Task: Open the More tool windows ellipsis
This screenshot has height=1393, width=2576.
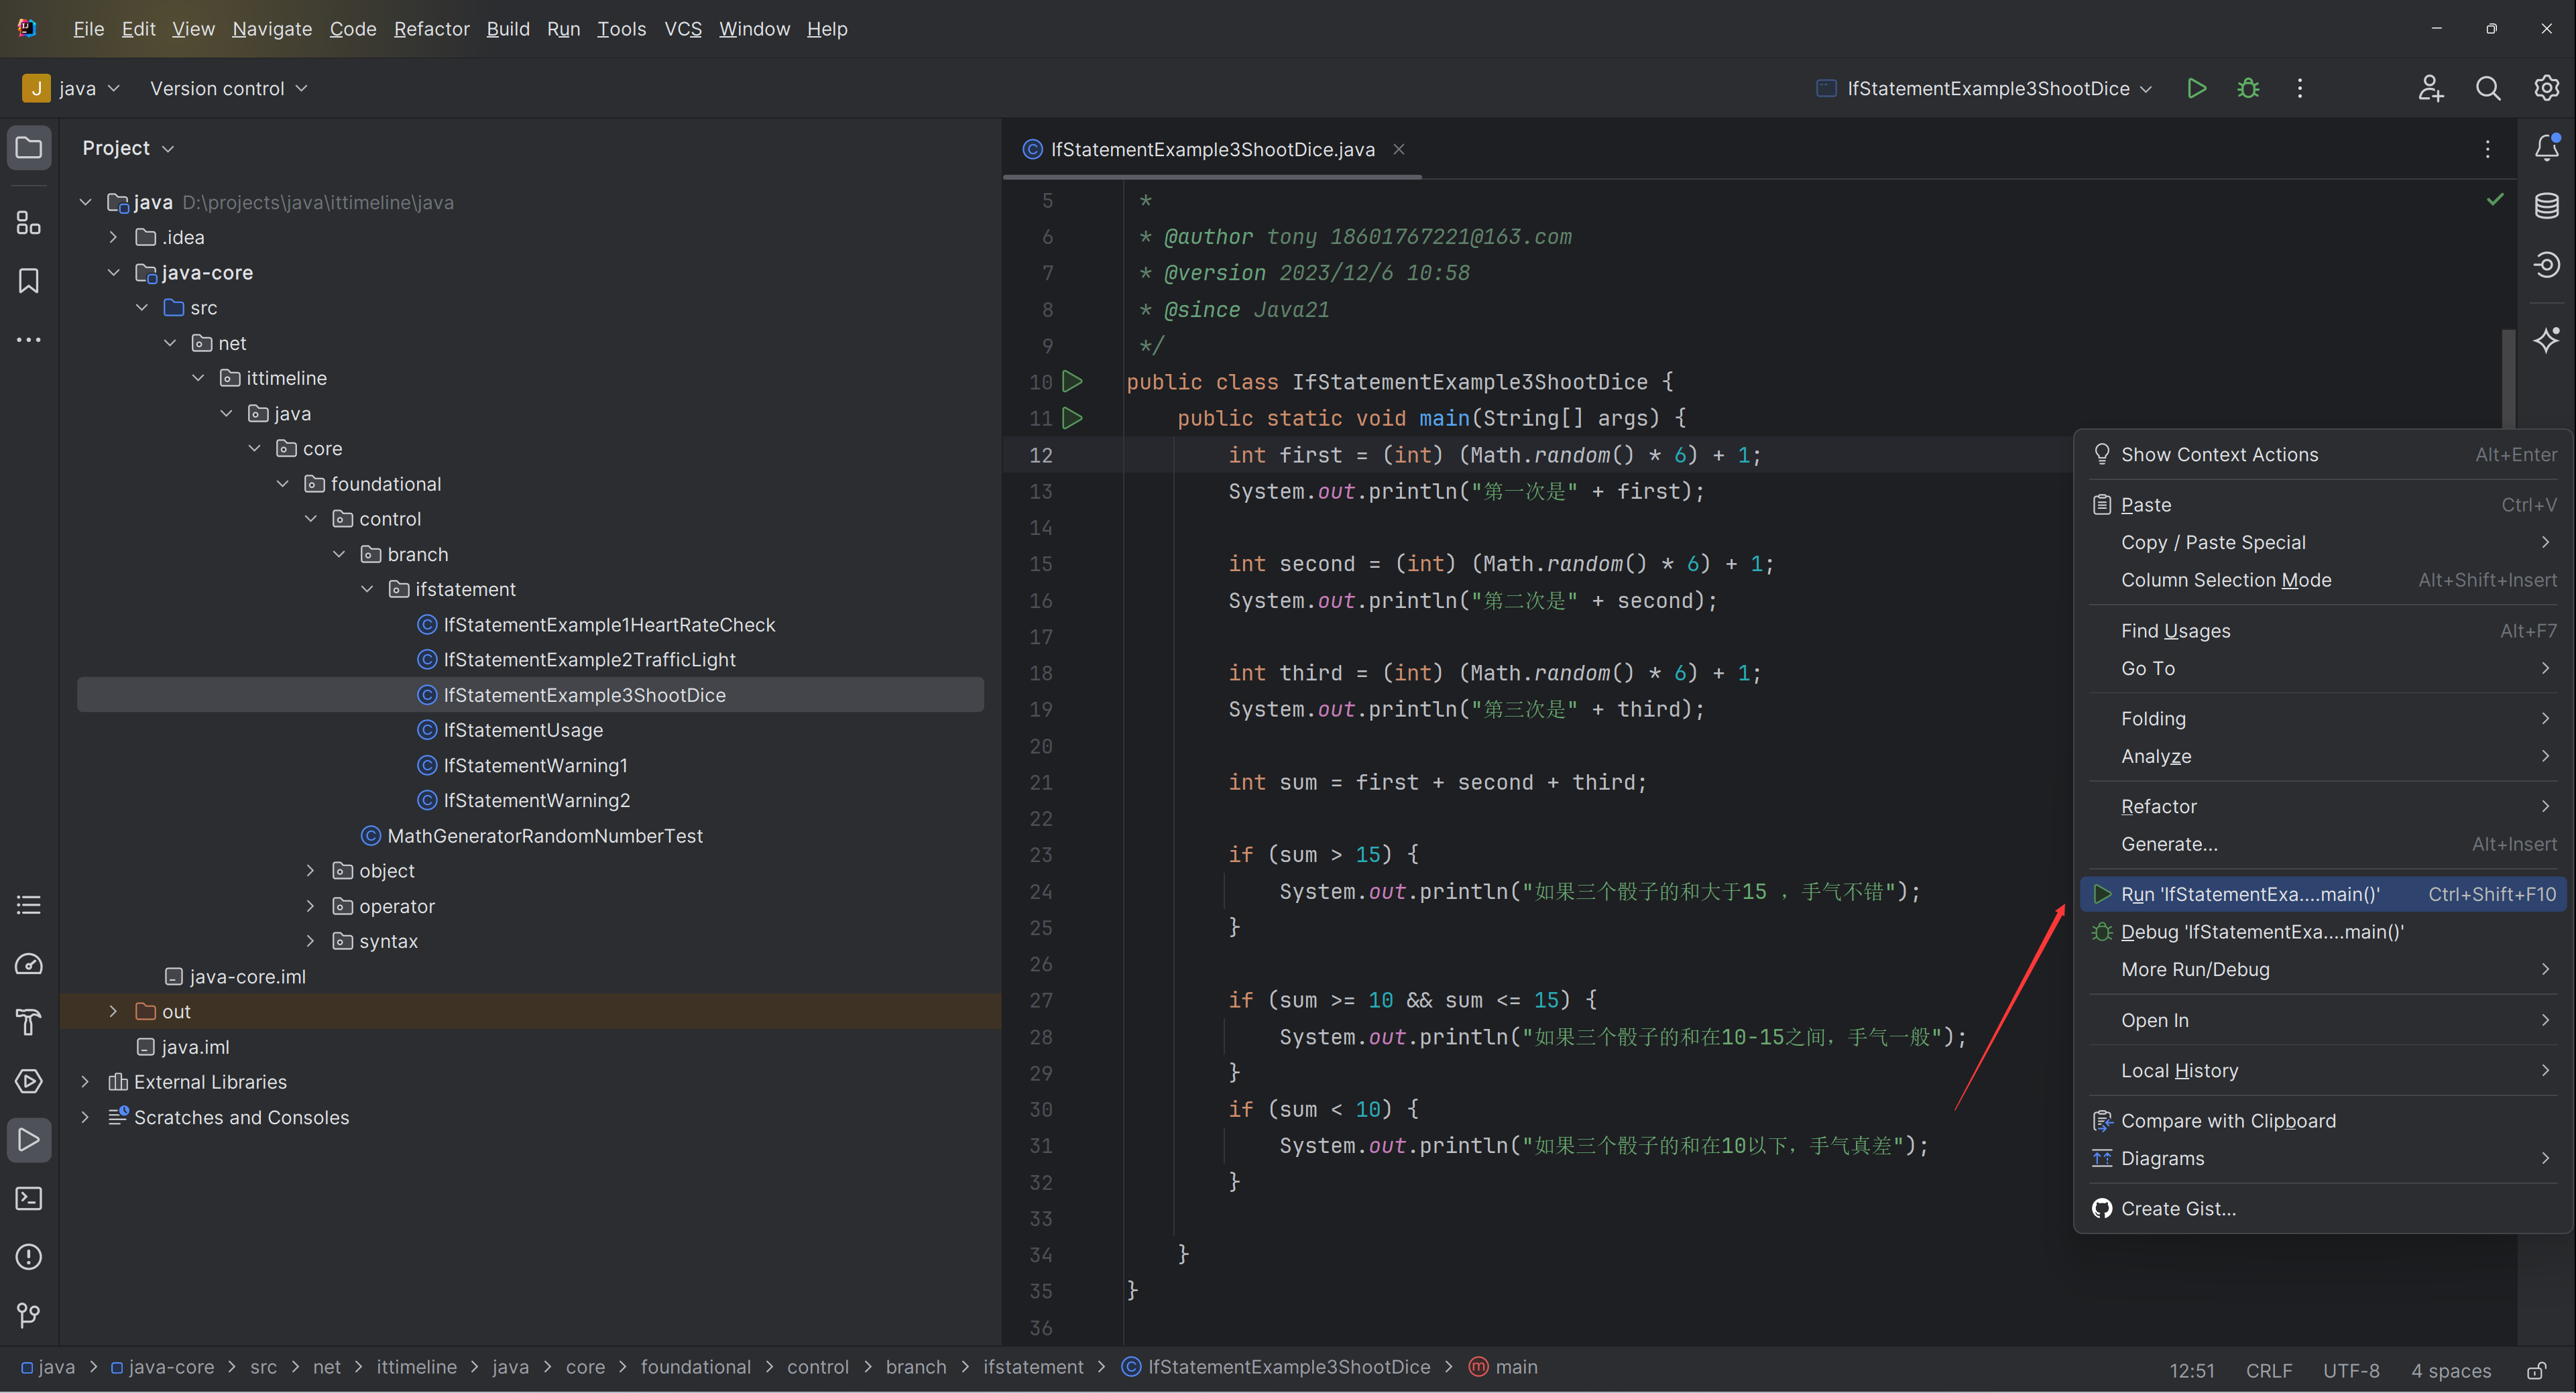Action: click(x=29, y=340)
